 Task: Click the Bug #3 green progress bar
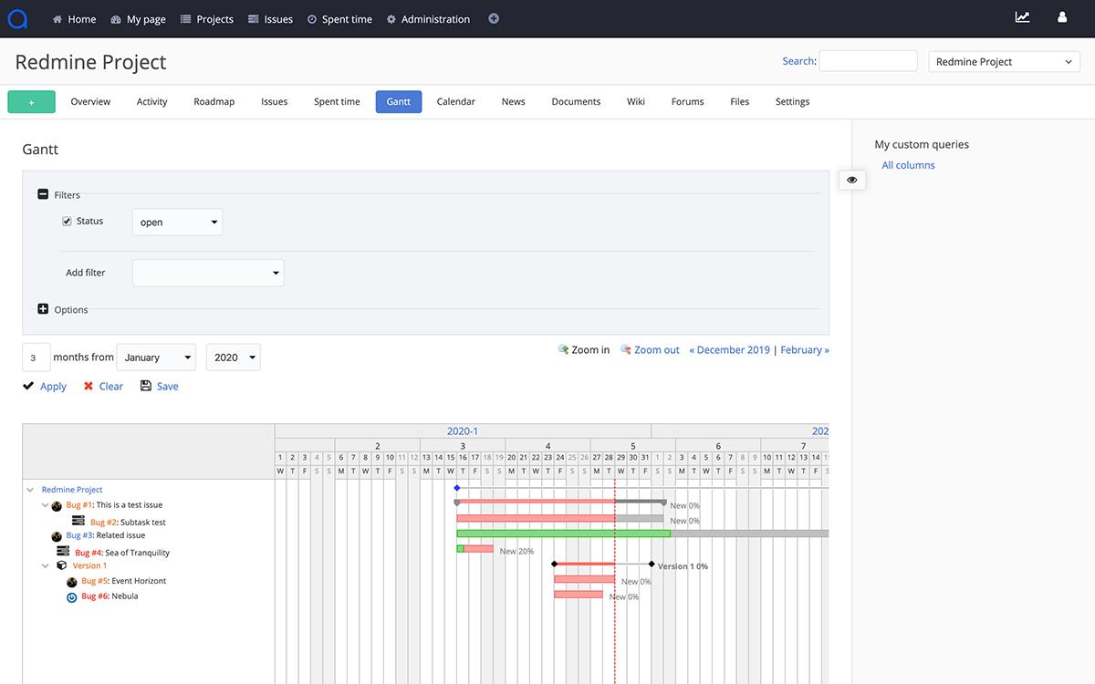564,534
